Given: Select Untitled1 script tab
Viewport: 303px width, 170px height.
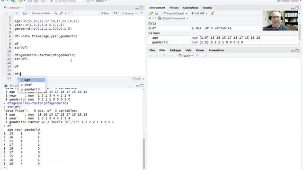Looking at the screenshot, I should tap(14, 8).
